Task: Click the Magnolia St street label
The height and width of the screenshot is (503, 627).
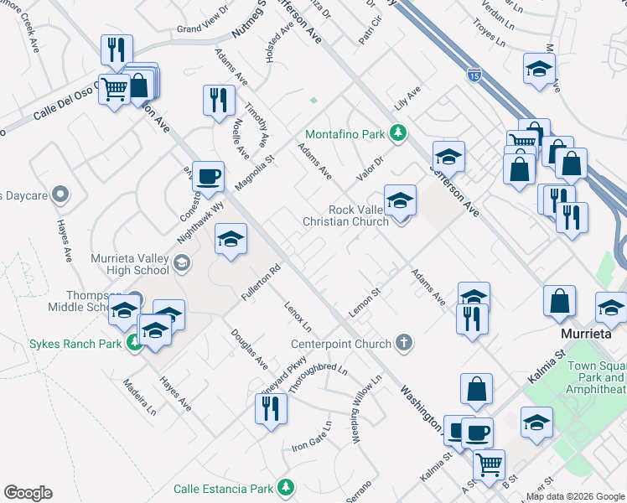Action: coord(255,173)
